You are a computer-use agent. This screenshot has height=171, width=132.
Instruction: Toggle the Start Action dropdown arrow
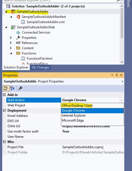pos(122,100)
